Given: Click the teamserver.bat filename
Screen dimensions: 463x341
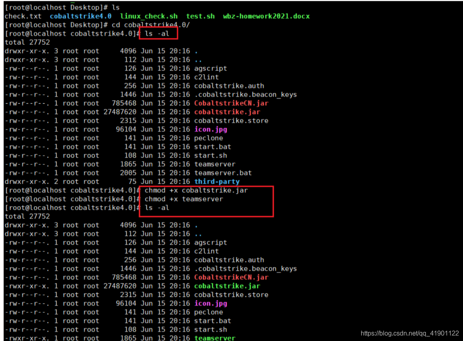Looking at the screenshot, I should [x=223, y=173].
